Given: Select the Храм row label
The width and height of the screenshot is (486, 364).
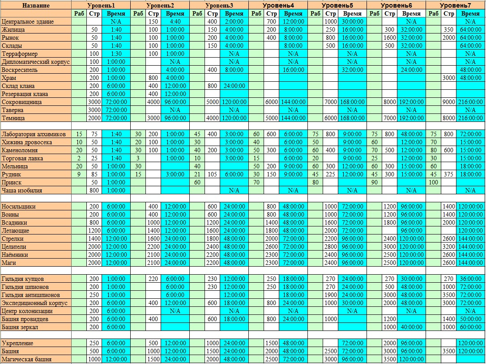Looking at the screenshot, I should (36, 78).
